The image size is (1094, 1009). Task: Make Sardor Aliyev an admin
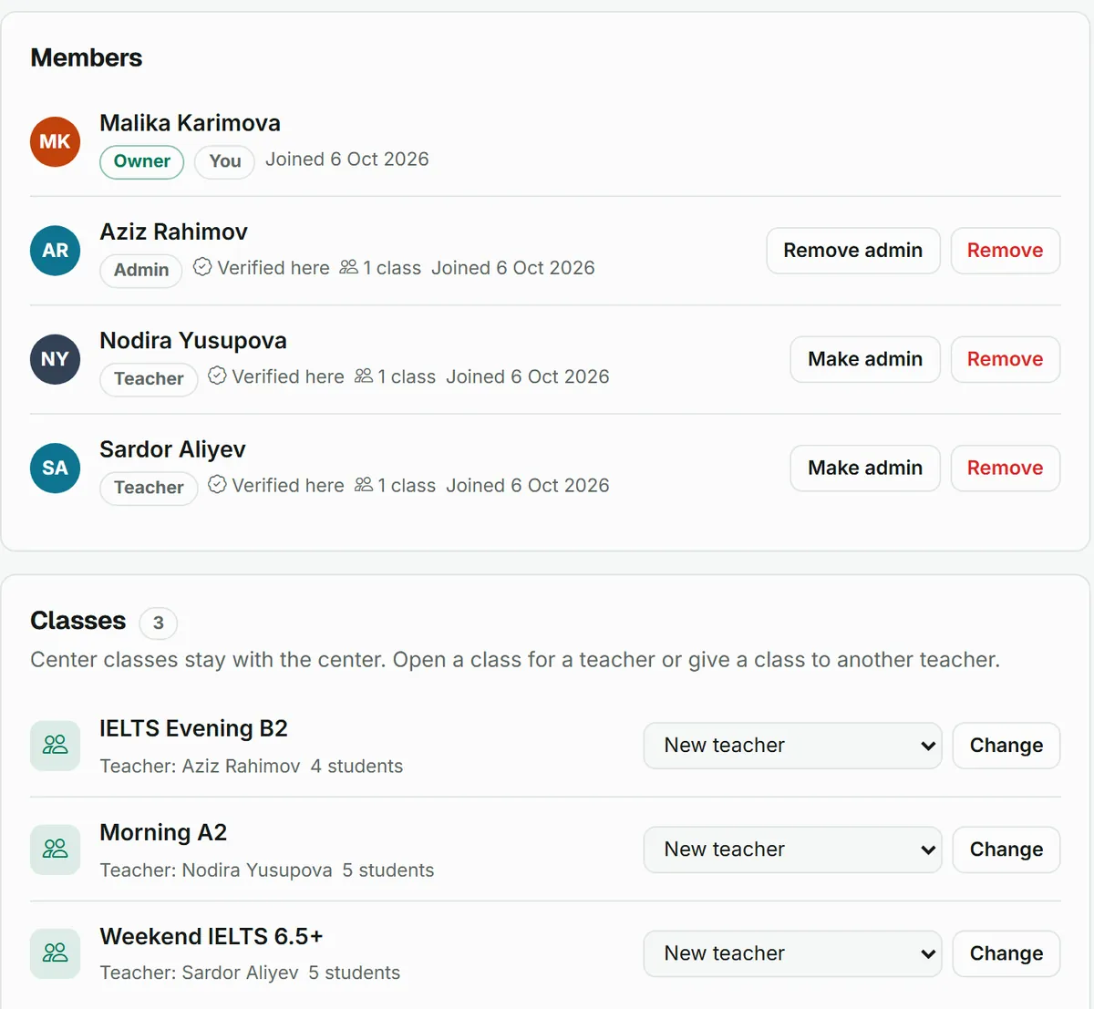coord(864,468)
